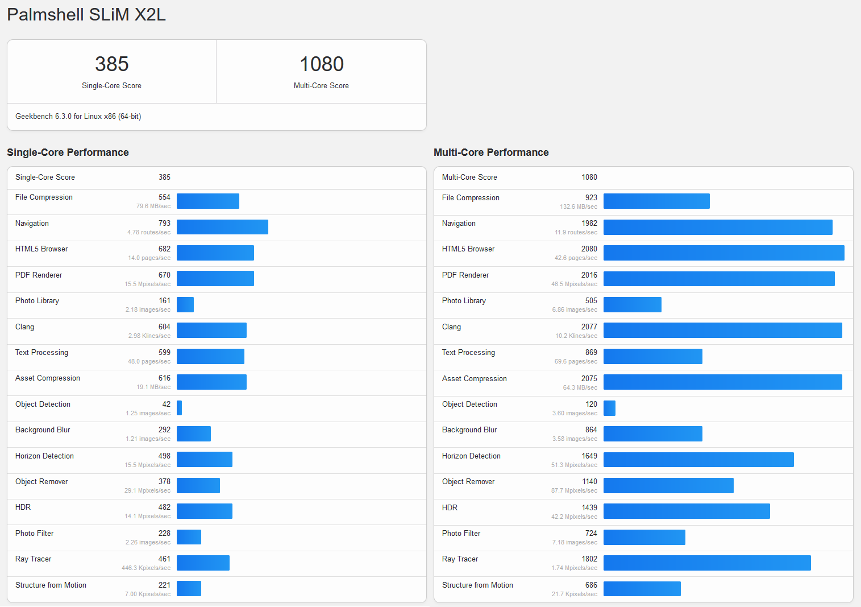Click multi-core File Compression score 923
Image resolution: width=861 pixels, height=607 pixels.
tap(591, 197)
